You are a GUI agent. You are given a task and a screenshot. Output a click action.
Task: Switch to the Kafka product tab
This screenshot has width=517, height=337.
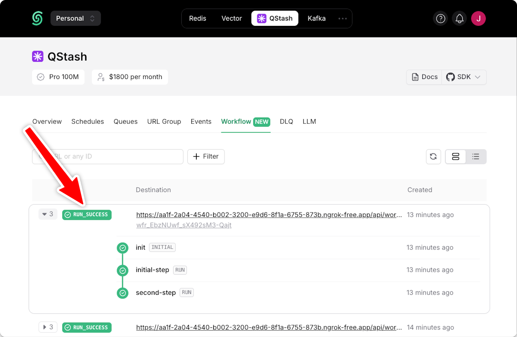click(x=317, y=18)
